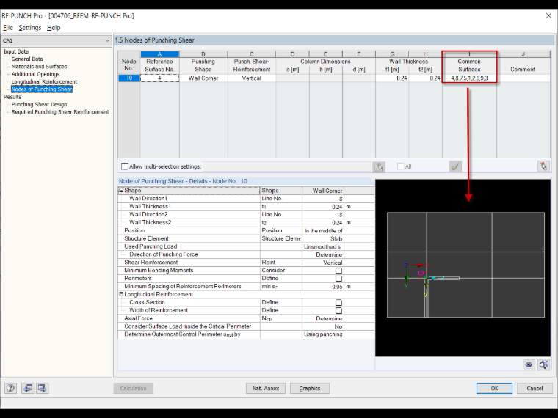Open the Settings menu
558x418 pixels.
pyautogui.click(x=30, y=28)
